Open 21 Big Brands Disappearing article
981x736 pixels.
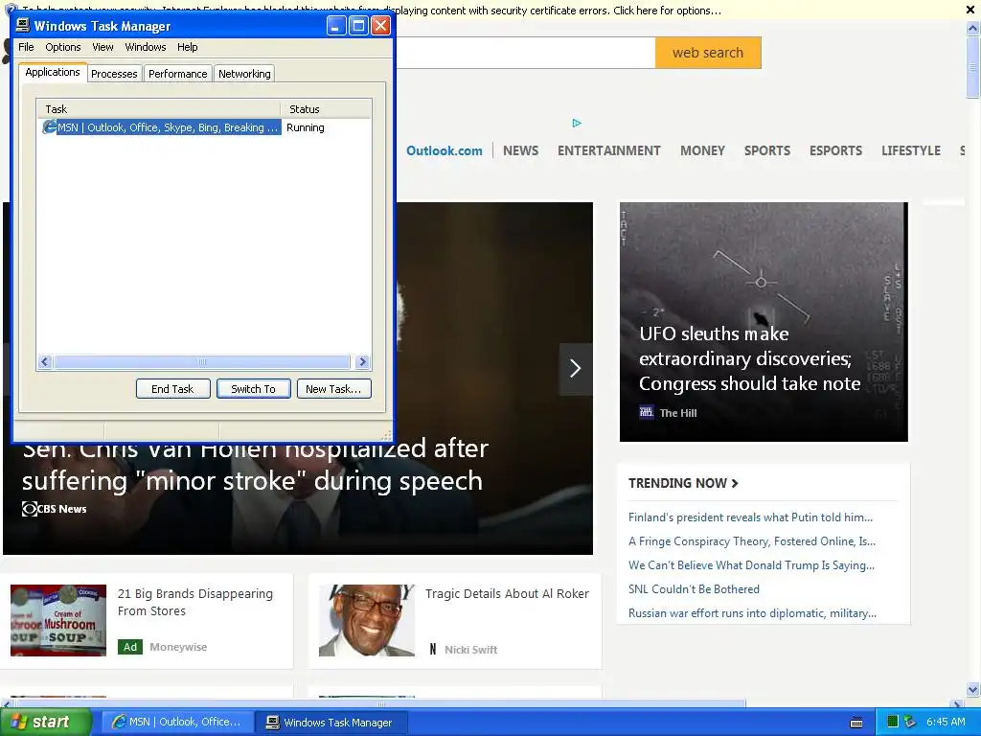(195, 602)
